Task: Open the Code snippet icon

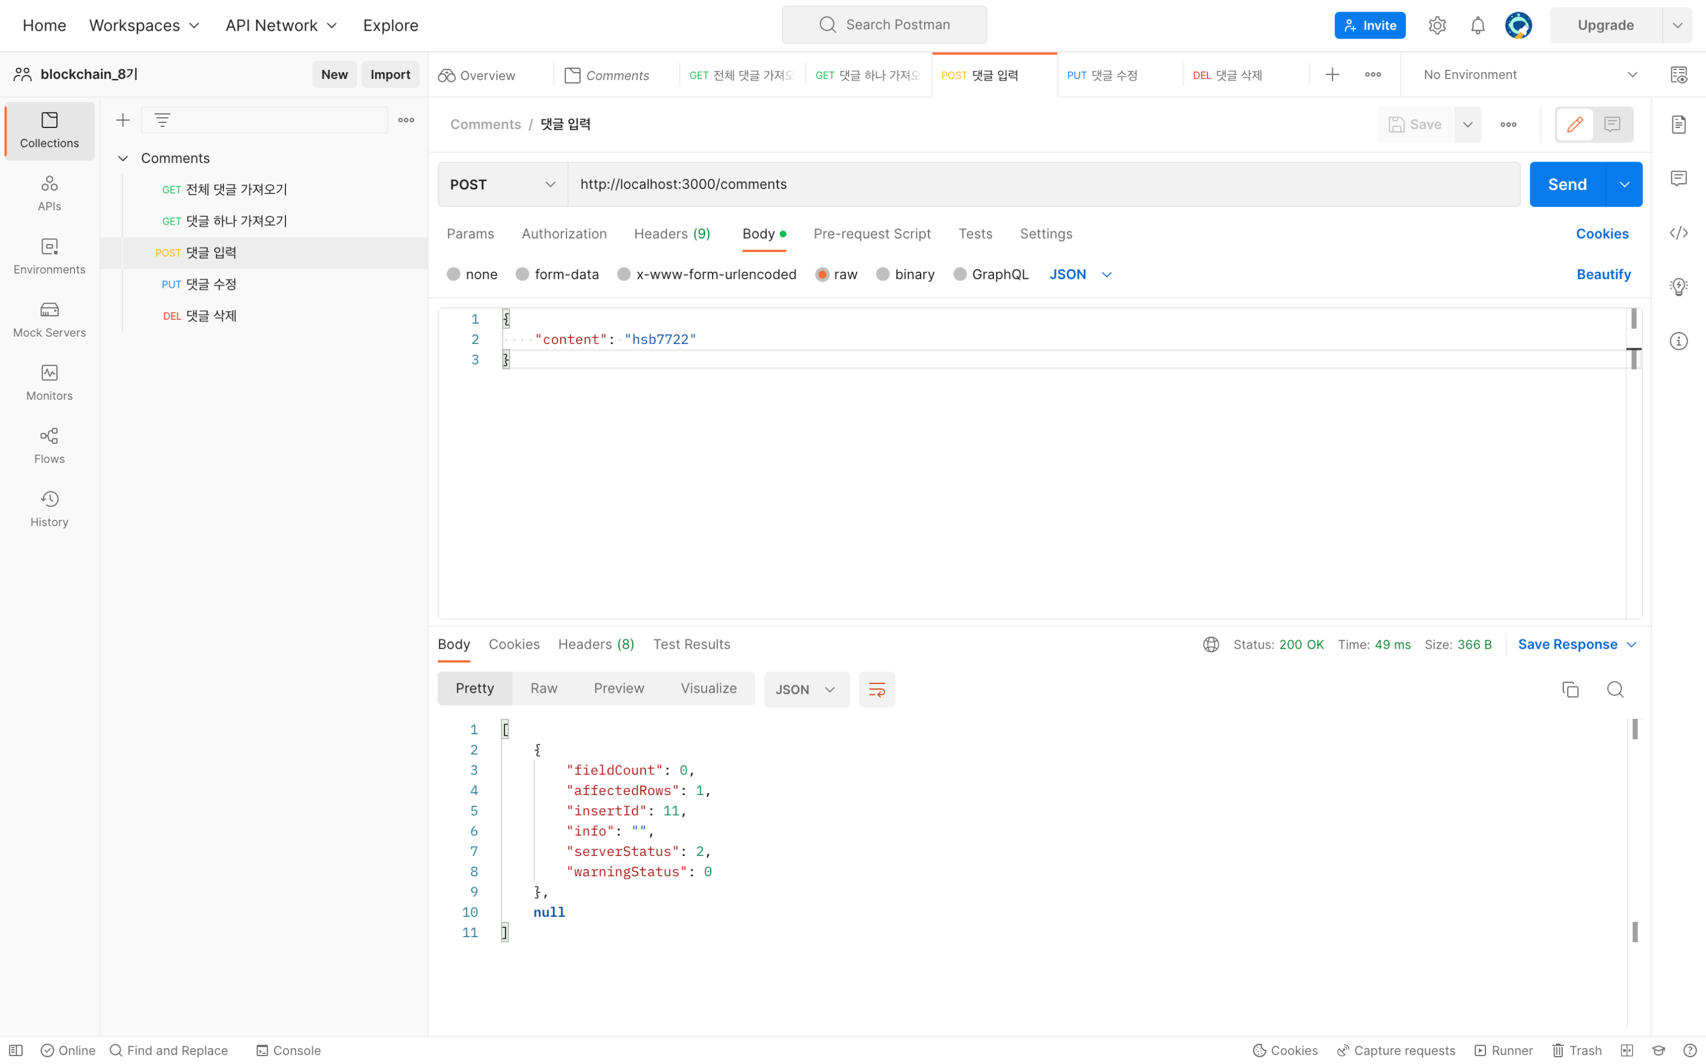Action: pyautogui.click(x=1679, y=233)
